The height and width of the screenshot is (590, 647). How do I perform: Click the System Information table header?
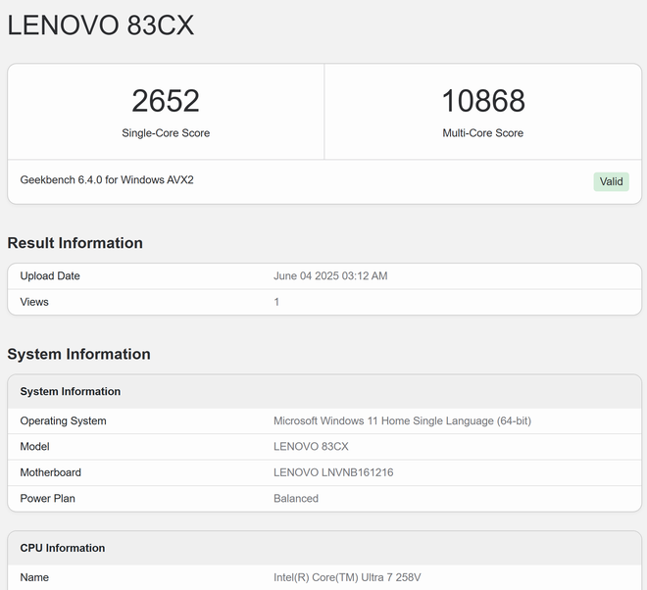coord(71,391)
